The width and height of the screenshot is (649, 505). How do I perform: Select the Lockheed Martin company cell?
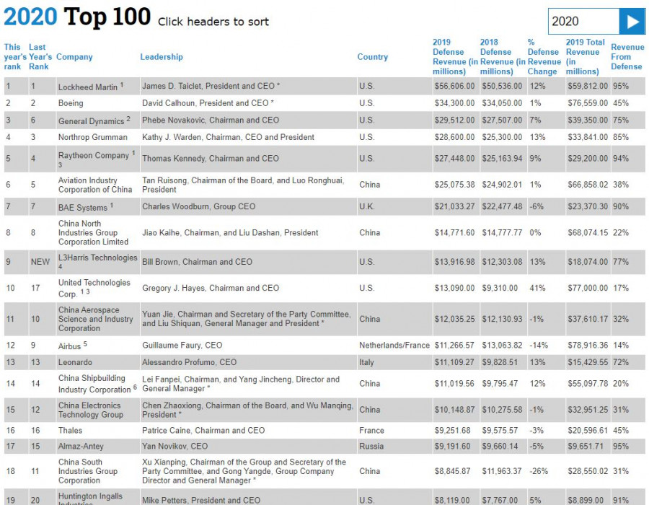tap(98, 86)
